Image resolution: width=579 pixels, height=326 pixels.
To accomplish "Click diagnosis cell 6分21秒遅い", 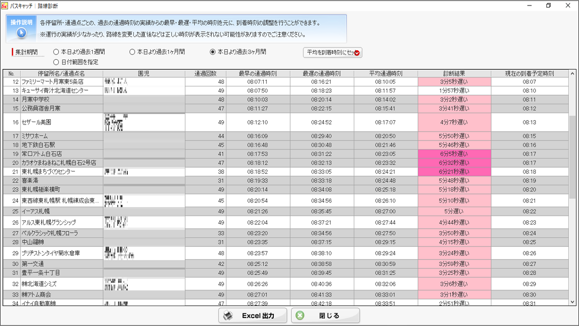I will 454,172.
